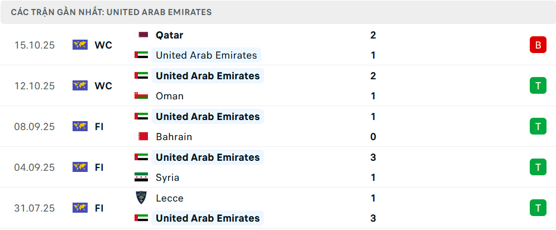Viewport: 556px width, 230px height.
Task: Open the Lecce team link
Action: (x=169, y=198)
